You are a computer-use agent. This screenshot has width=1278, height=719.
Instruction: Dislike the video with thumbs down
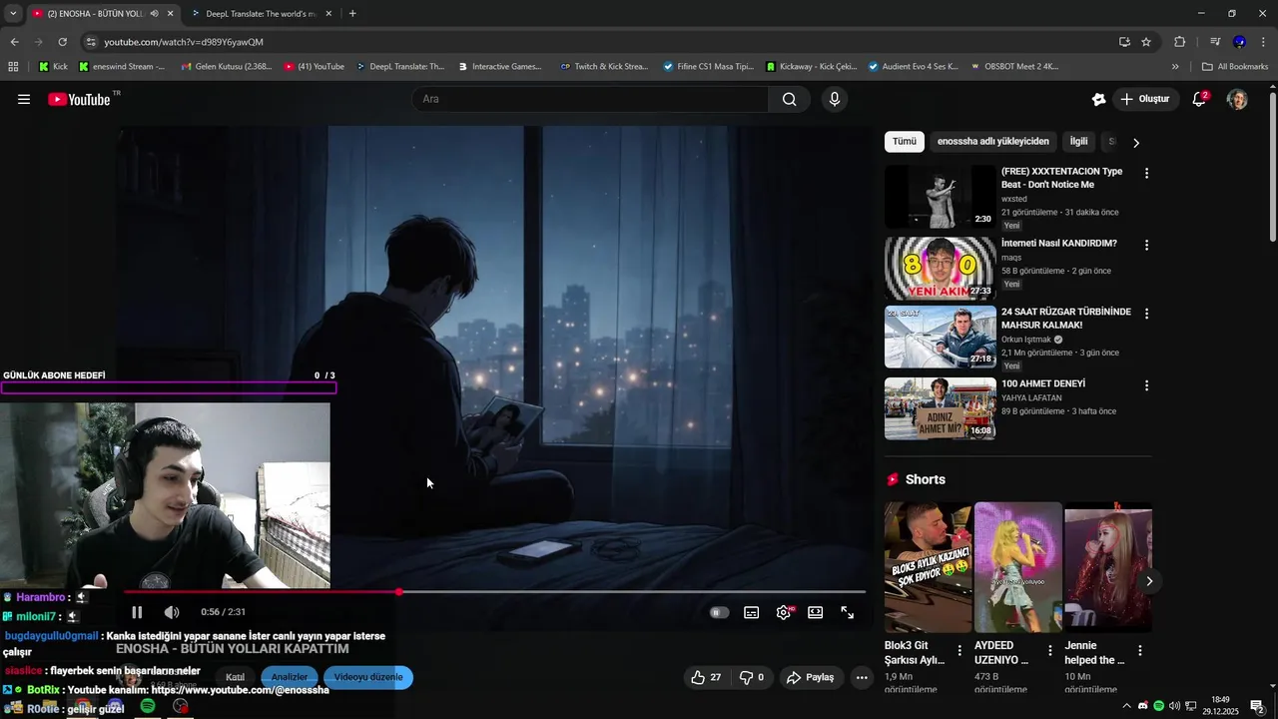click(752, 677)
